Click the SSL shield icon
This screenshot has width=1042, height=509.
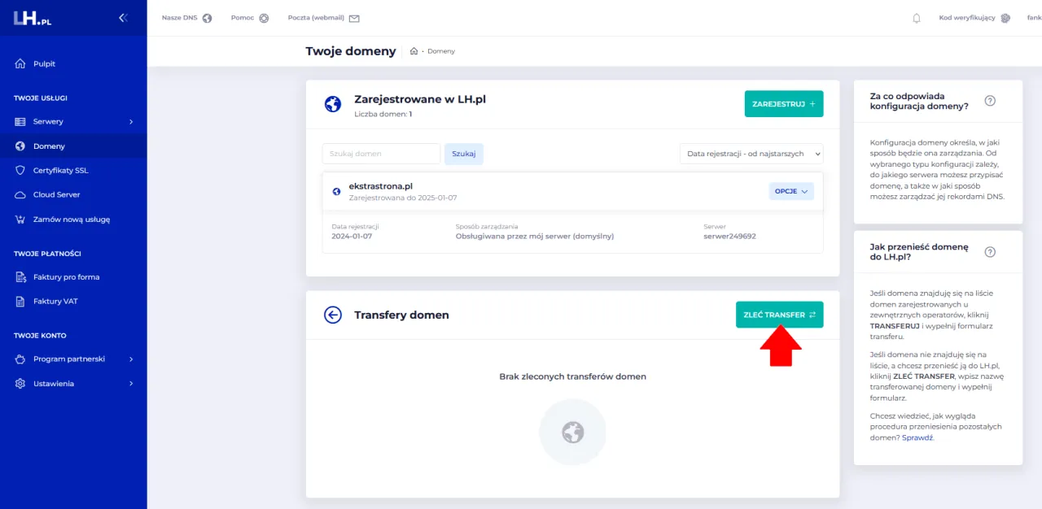pos(20,171)
